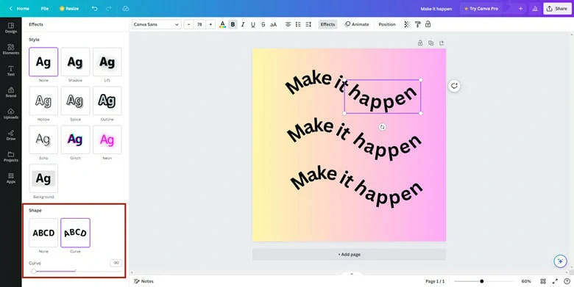Open the transparency checkerboard control
The height and width of the screenshot is (287, 574).
point(407,24)
